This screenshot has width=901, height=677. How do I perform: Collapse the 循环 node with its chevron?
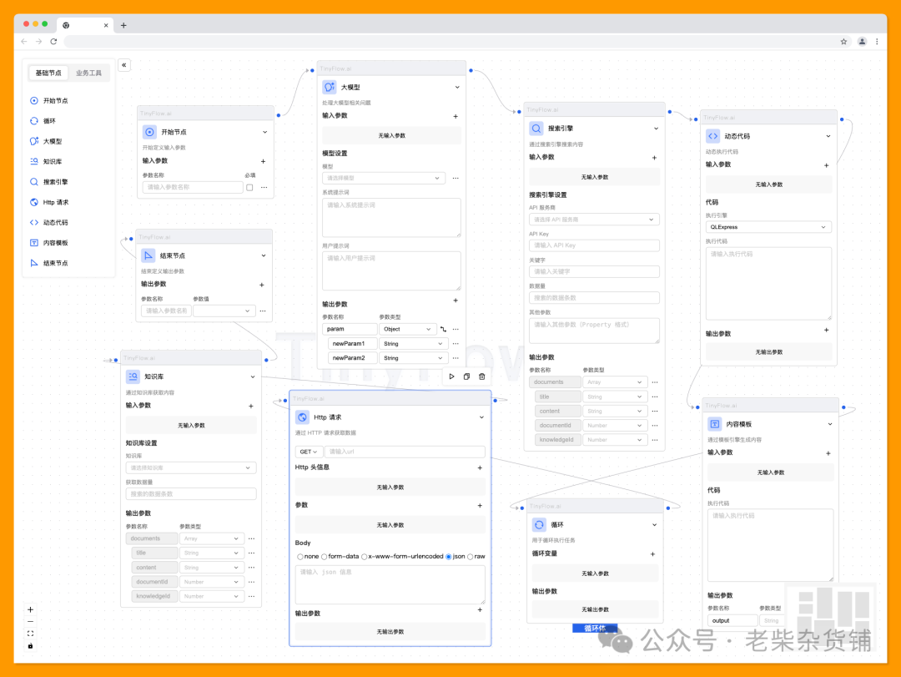[x=655, y=525]
